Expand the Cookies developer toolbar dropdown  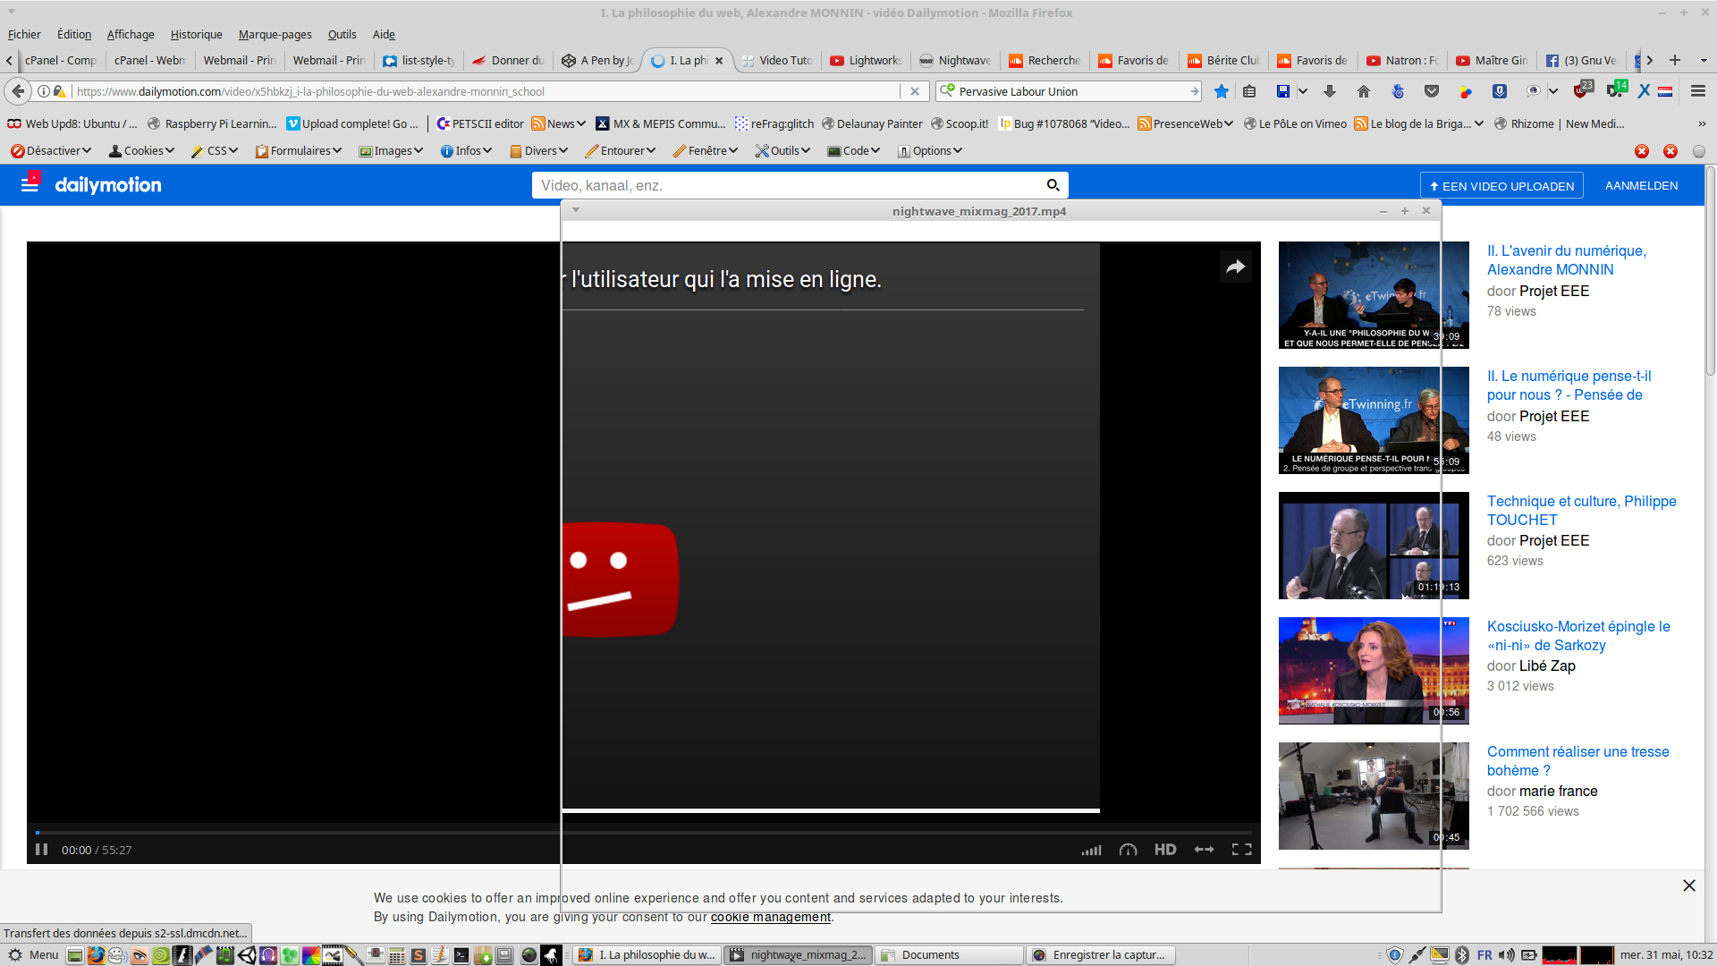[141, 150]
